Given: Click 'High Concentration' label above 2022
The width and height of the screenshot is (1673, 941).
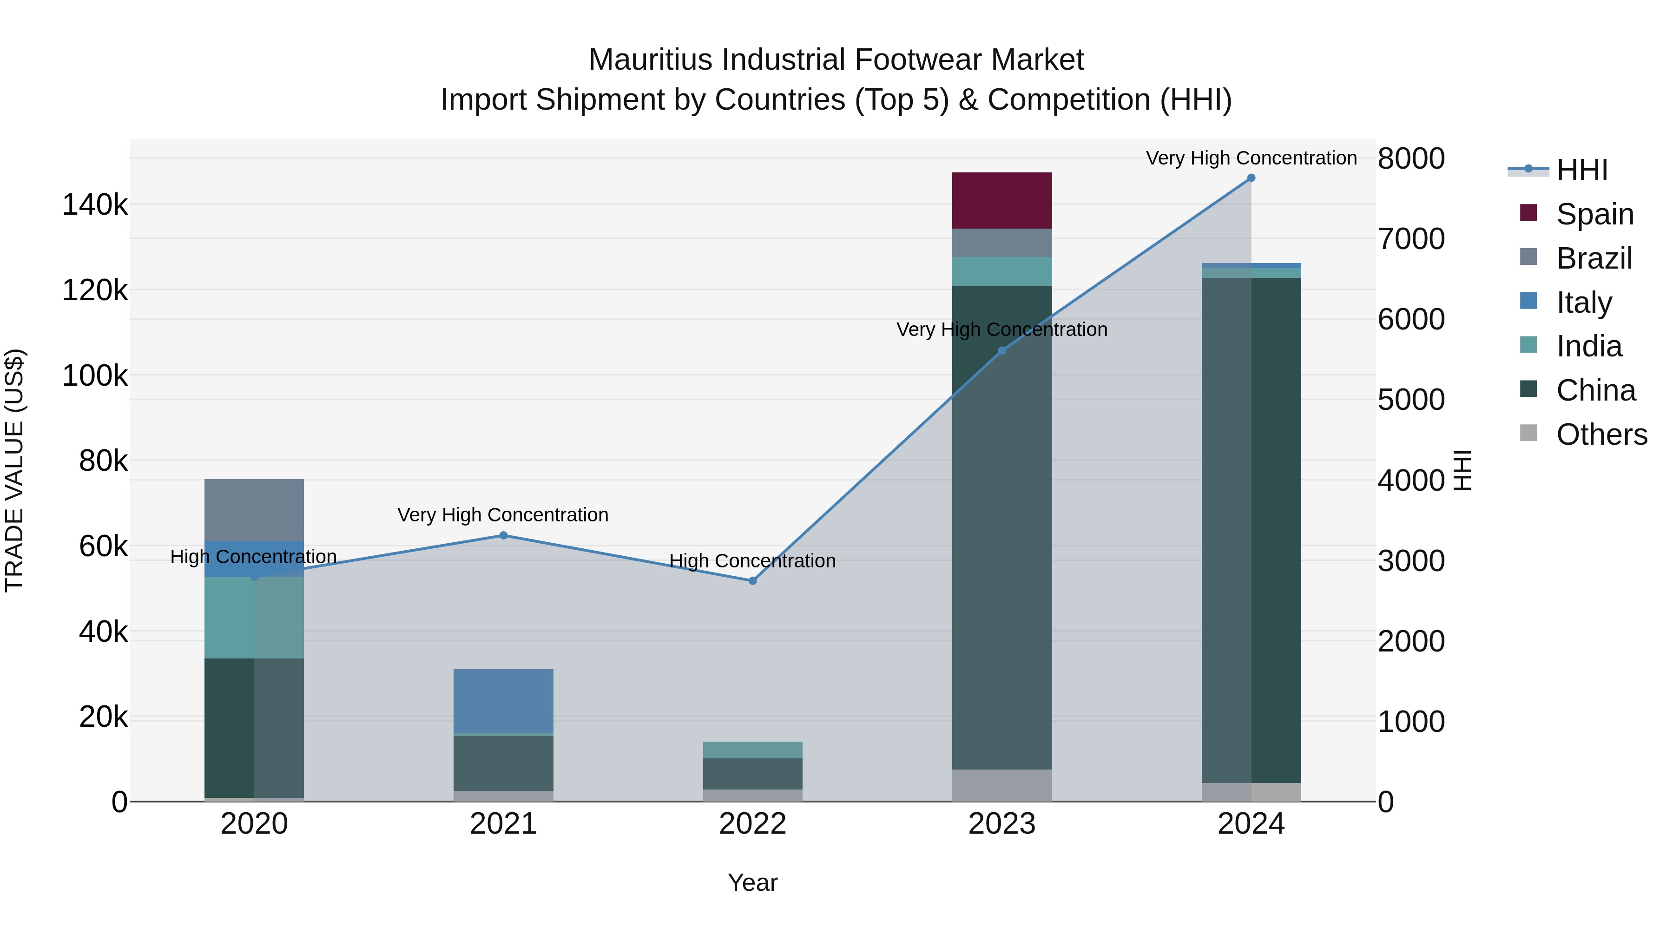Looking at the screenshot, I should coord(753,560).
